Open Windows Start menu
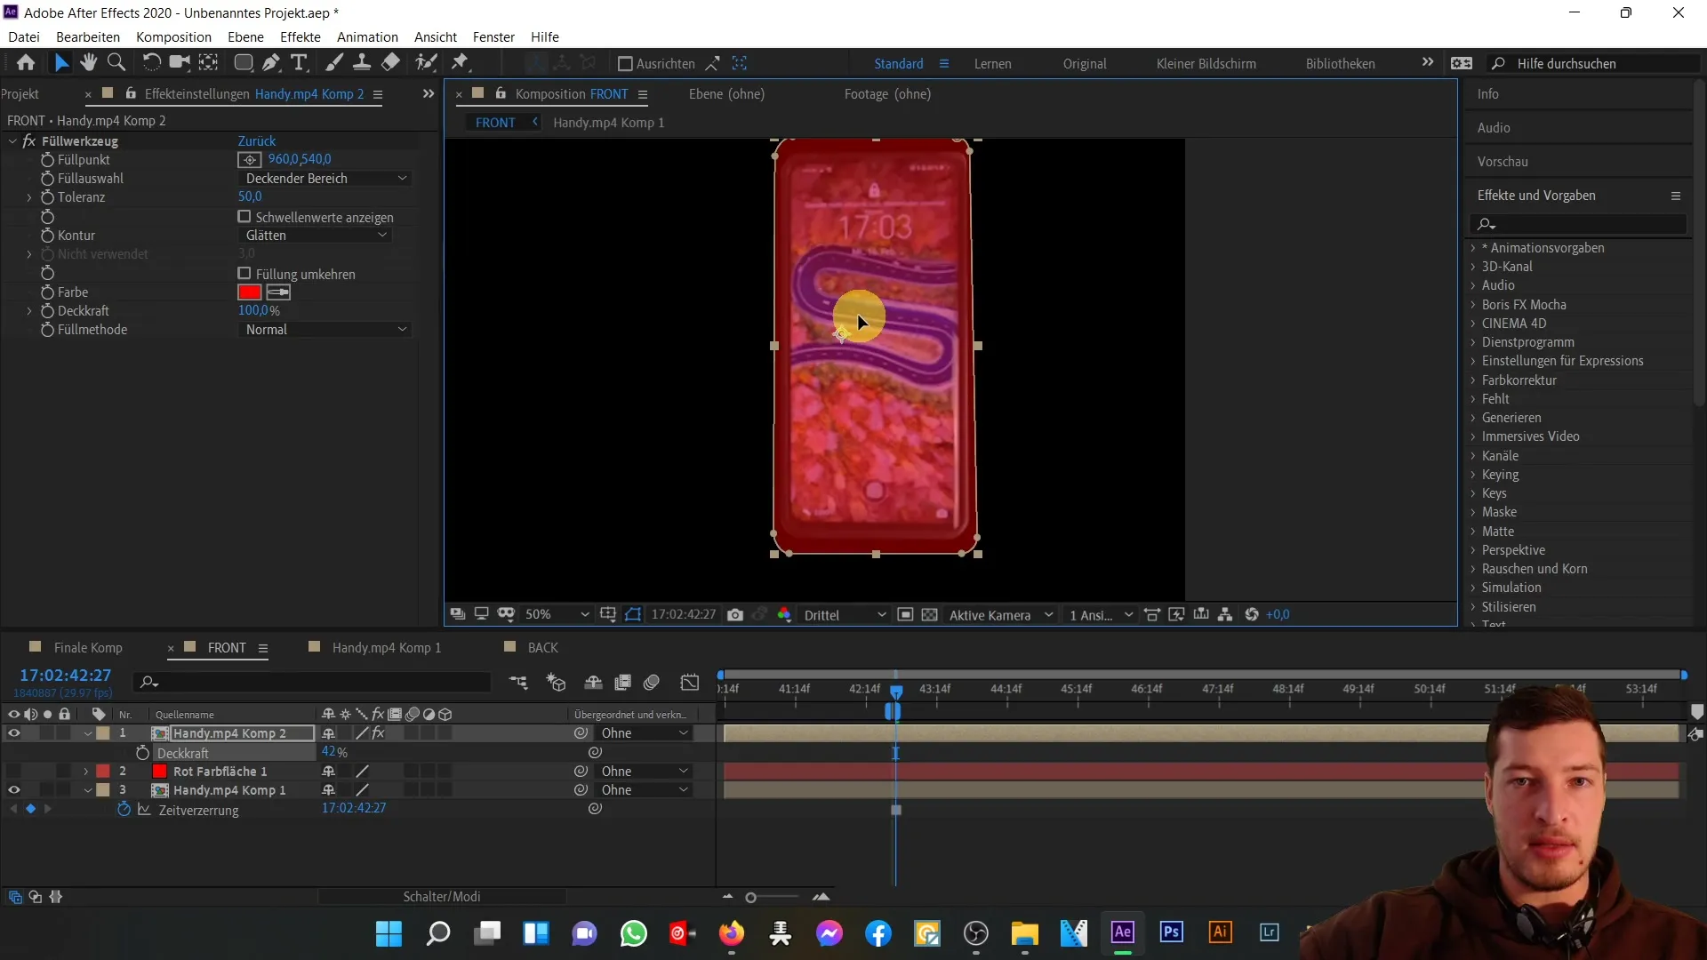Screen dimensions: 1707x960 pyautogui.click(x=389, y=933)
